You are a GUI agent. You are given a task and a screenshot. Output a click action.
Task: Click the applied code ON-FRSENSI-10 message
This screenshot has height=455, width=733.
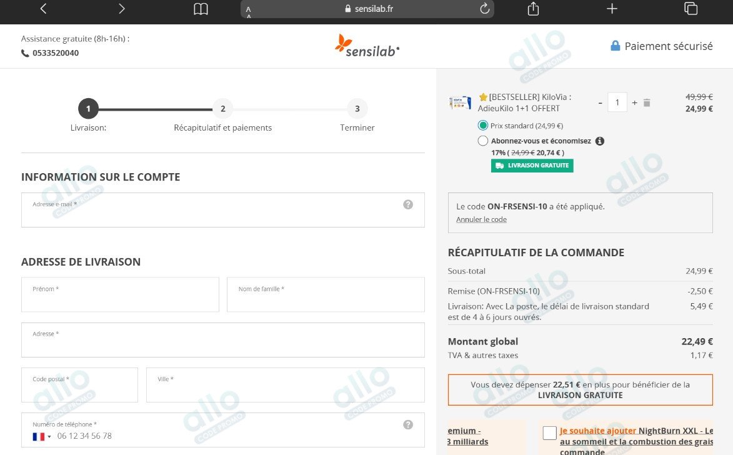(530, 206)
